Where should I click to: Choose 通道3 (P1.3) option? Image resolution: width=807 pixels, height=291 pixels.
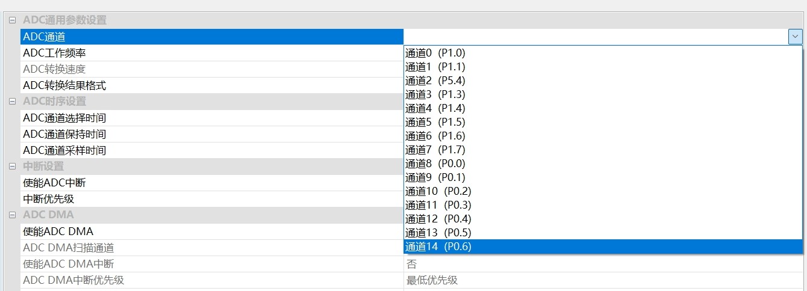click(x=603, y=94)
